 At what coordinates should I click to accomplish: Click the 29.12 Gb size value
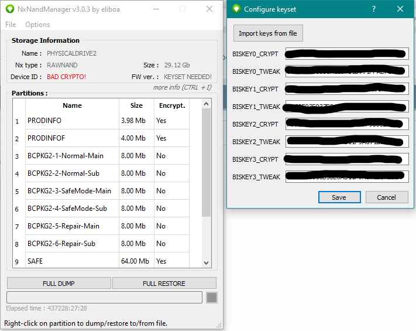[177, 65]
